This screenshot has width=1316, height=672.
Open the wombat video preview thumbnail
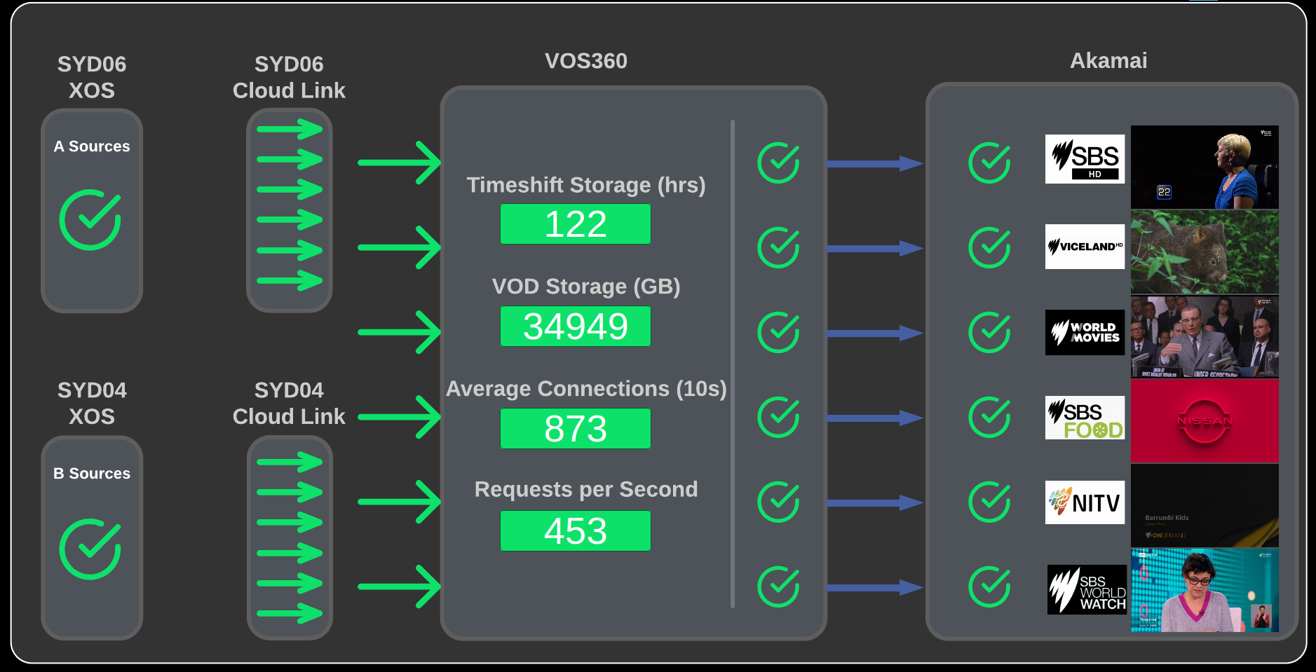tap(1204, 252)
